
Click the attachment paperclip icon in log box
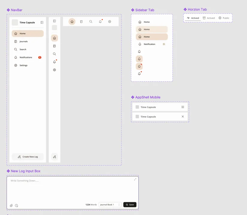tap(11, 205)
